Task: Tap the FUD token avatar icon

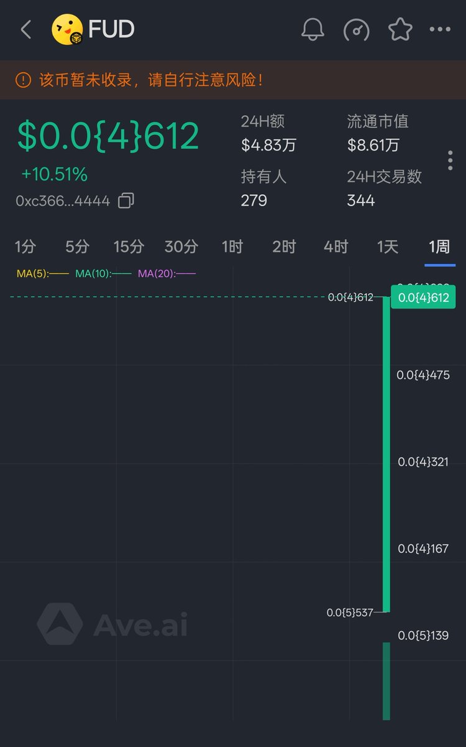Action: tap(67, 29)
